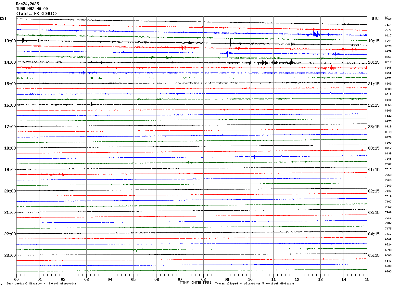Click the DC offset value '8549'
The image size is (393, 288).
coord(388,111)
